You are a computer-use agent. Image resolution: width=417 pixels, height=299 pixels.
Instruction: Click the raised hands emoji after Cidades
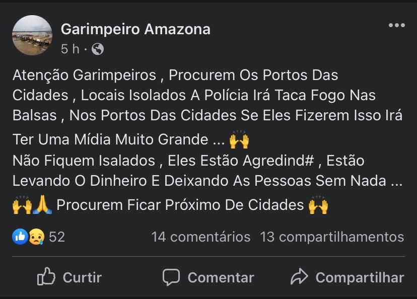click(x=318, y=205)
